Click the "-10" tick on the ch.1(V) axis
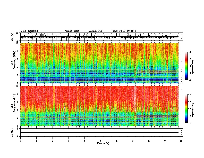The width and height of the screenshot is (204, 158). (x=17, y=41)
